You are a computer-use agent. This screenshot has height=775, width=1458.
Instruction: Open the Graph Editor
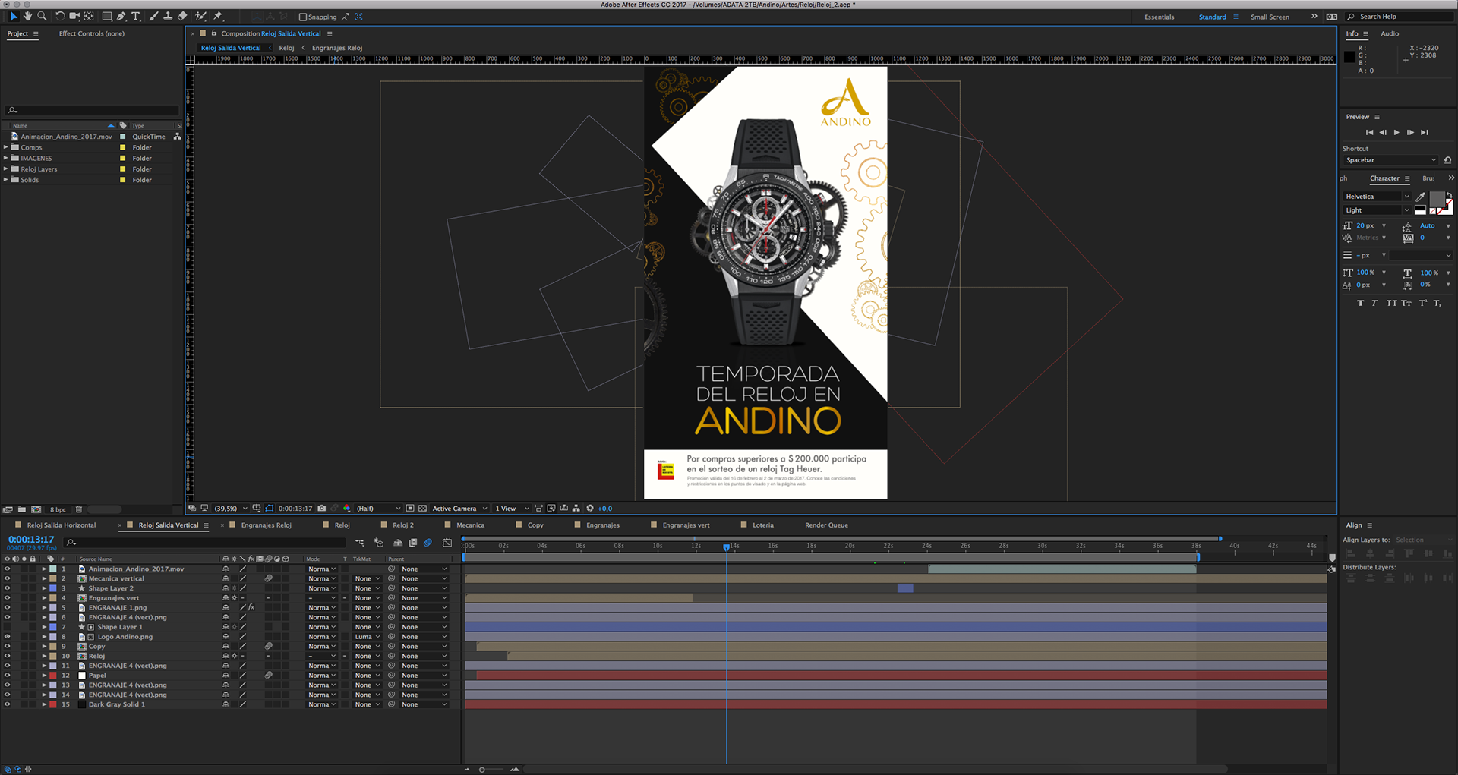pyautogui.click(x=447, y=543)
